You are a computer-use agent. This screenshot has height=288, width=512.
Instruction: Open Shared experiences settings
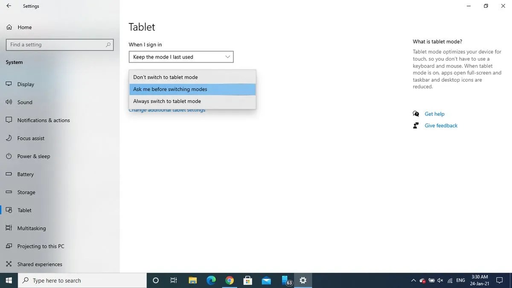39,264
